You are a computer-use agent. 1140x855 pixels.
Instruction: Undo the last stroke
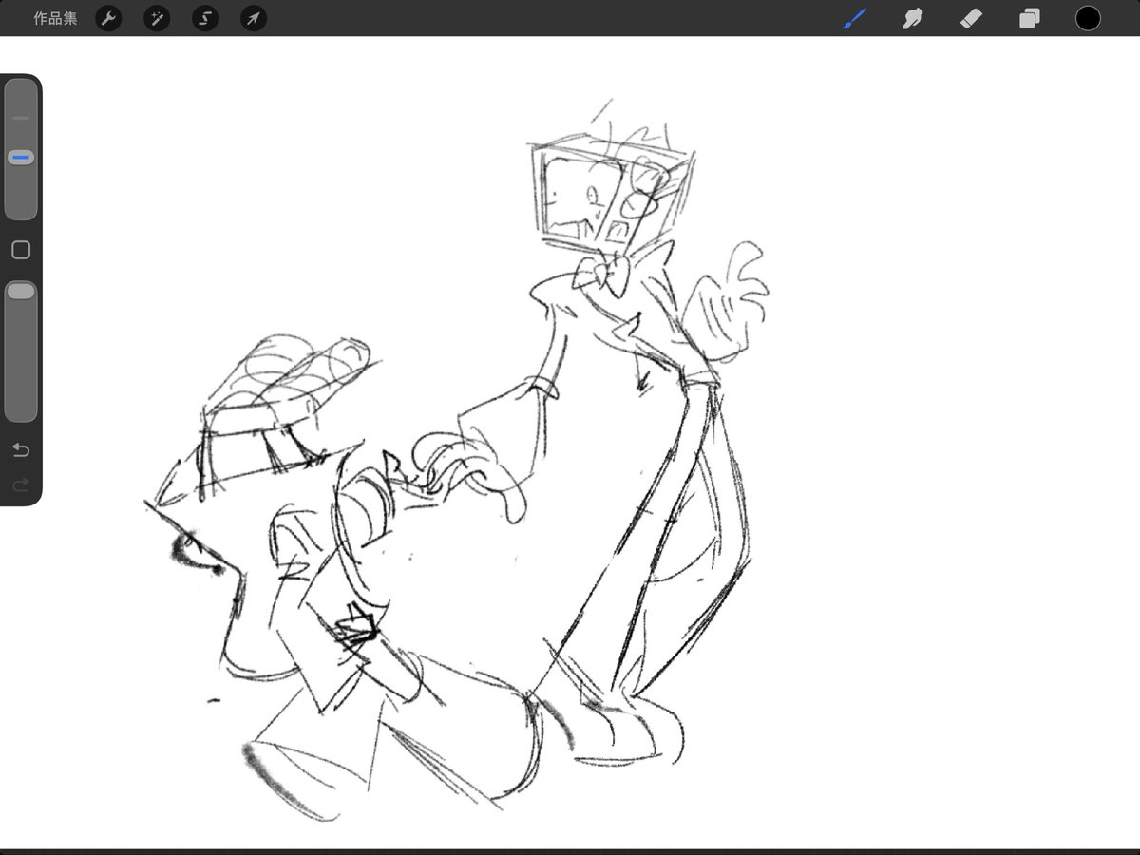click(21, 449)
